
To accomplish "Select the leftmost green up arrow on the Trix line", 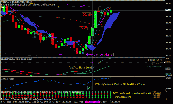I will tap(31, 76).
